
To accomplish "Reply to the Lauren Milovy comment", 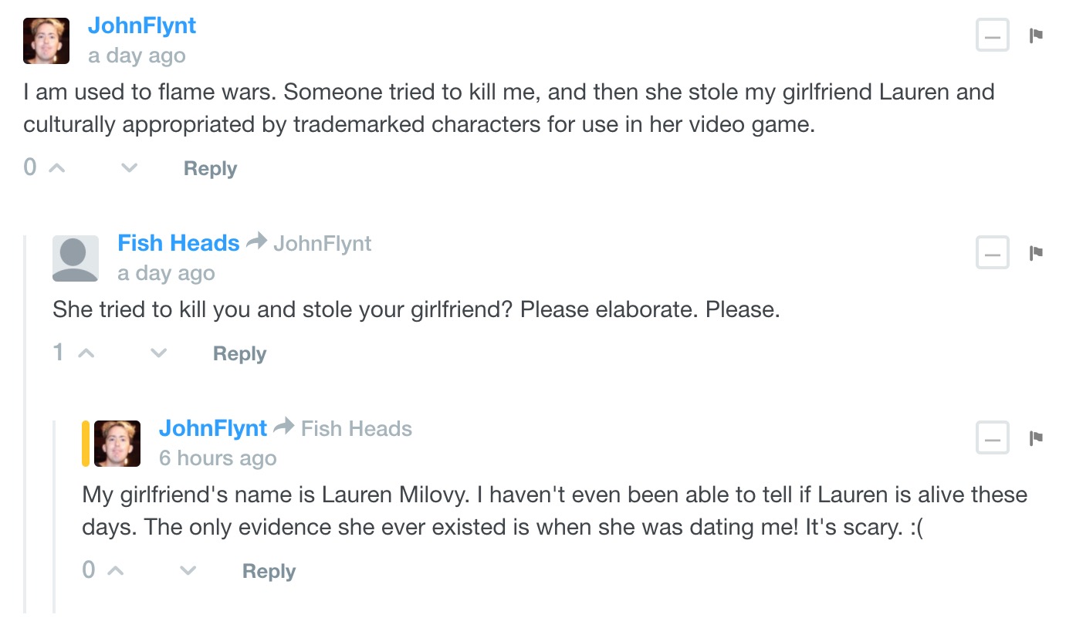I will pyautogui.click(x=269, y=572).
